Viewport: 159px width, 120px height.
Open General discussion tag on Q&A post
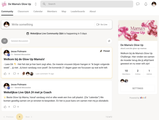point(23,88)
